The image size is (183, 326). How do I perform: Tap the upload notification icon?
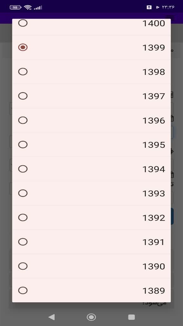coord(149,7)
